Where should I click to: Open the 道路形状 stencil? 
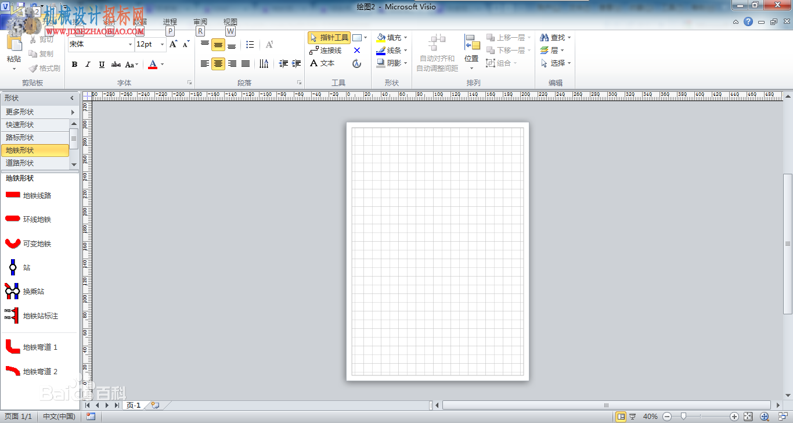coord(34,163)
